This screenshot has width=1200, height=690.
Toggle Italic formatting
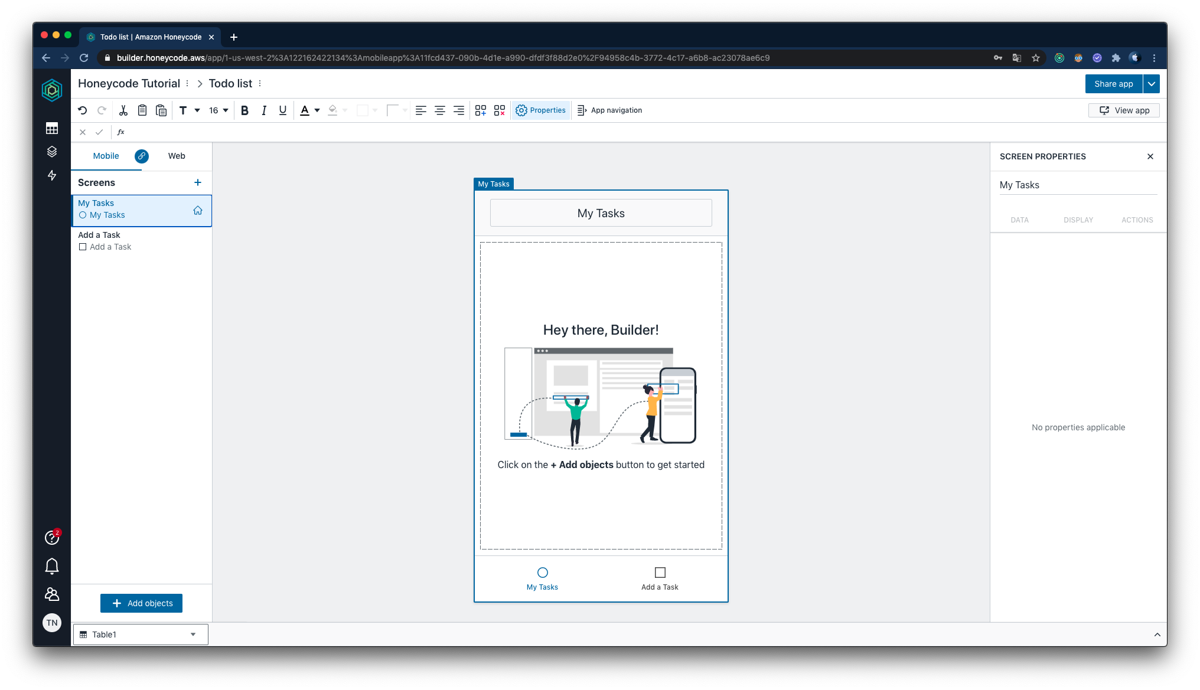coord(264,110)
